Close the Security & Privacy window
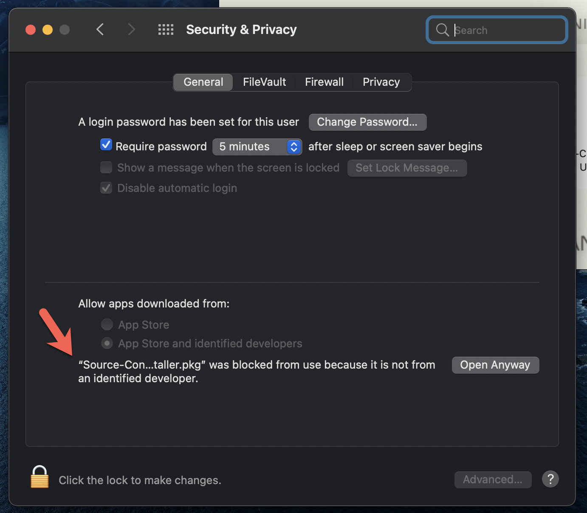 click(31, 30)
